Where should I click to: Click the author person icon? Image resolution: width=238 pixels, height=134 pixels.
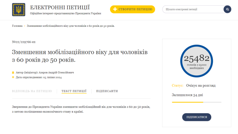(13, 72)
